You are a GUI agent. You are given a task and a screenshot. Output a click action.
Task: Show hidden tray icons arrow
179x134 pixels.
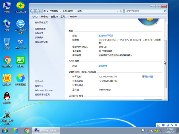pos(148,131)
